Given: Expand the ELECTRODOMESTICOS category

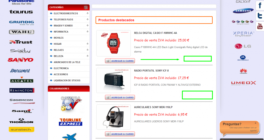Looking at the screenshot, I should 87,13.
